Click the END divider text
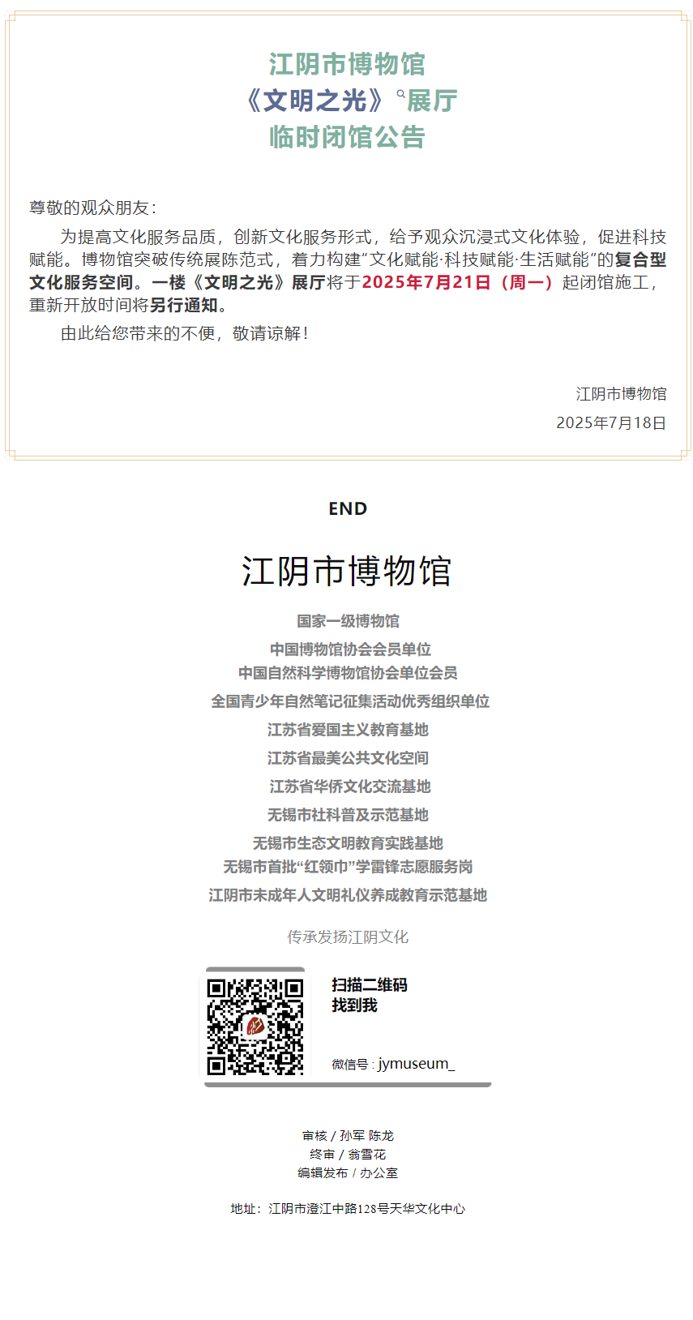 (x=348, y=508)
